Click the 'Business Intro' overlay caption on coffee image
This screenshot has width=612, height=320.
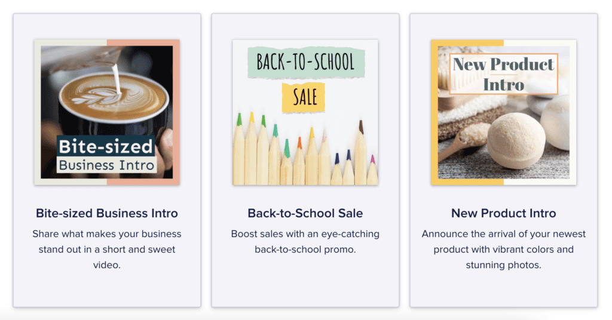(x=106, y=165)
